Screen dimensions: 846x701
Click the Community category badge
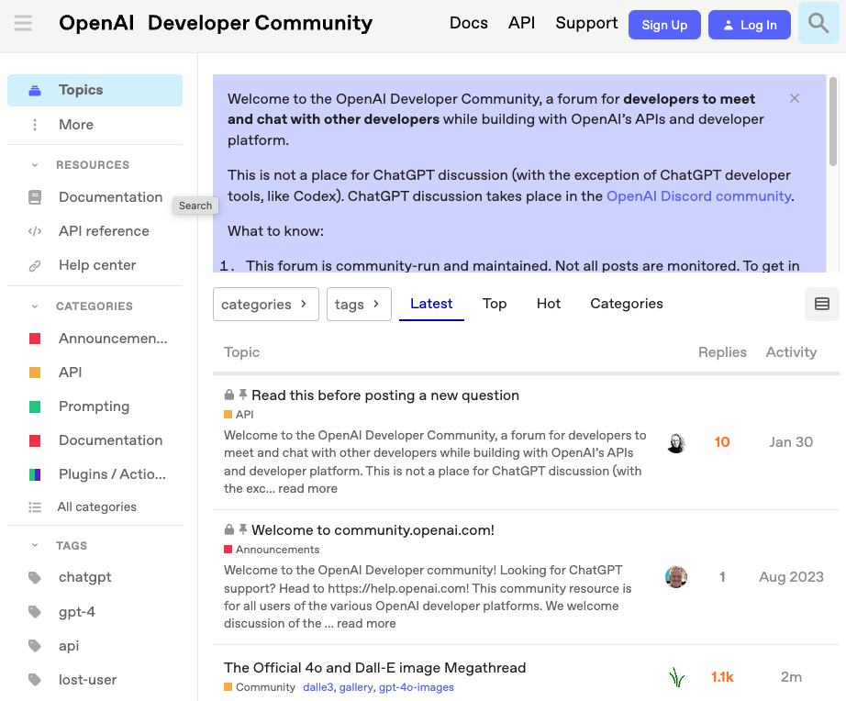tap(260, 687)
